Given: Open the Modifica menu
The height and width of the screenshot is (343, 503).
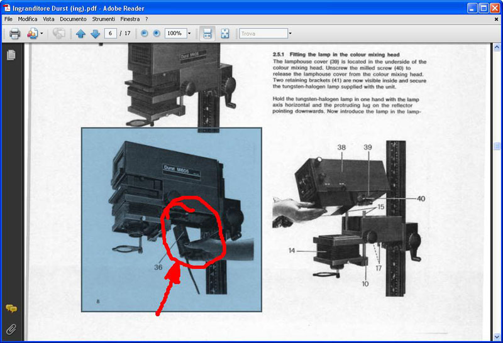Looking at the screenshot, I should tap(28, 19).
